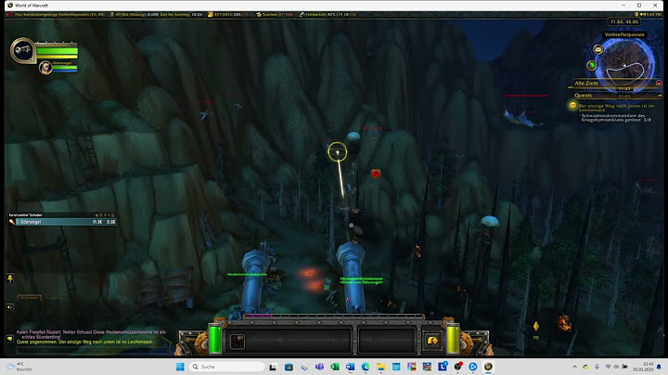This screenshot has width=668, height=375.
Task: Click the left Heckenschützenkanone name label
Action: [247, 275]
